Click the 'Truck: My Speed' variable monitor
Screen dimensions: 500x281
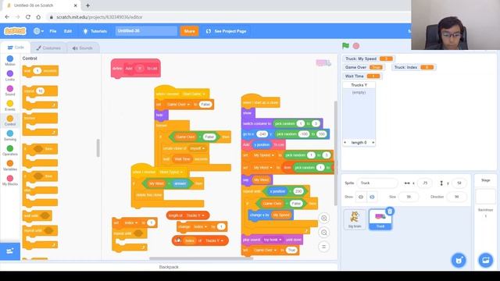[x=369, y=59]
